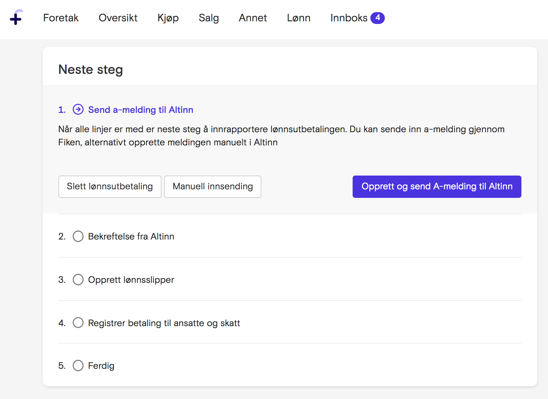Select the Opprett lønnsslipper step circle

(x=78, y=280)
